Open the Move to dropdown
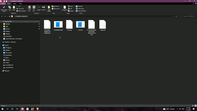 coord(30,9)
